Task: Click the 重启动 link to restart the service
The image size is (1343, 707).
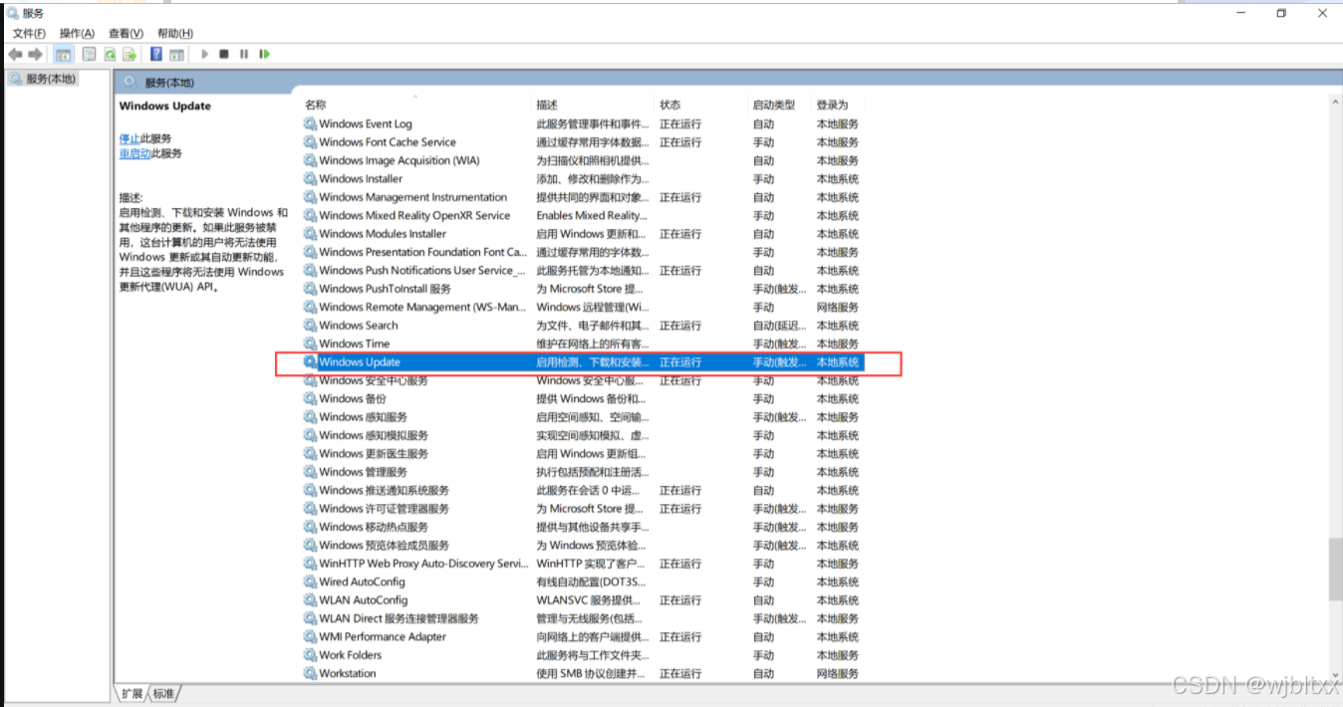Action: 134,153
